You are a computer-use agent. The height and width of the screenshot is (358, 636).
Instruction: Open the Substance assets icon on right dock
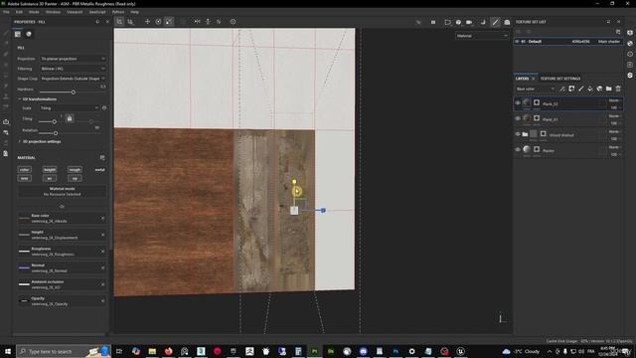[630, 76]
